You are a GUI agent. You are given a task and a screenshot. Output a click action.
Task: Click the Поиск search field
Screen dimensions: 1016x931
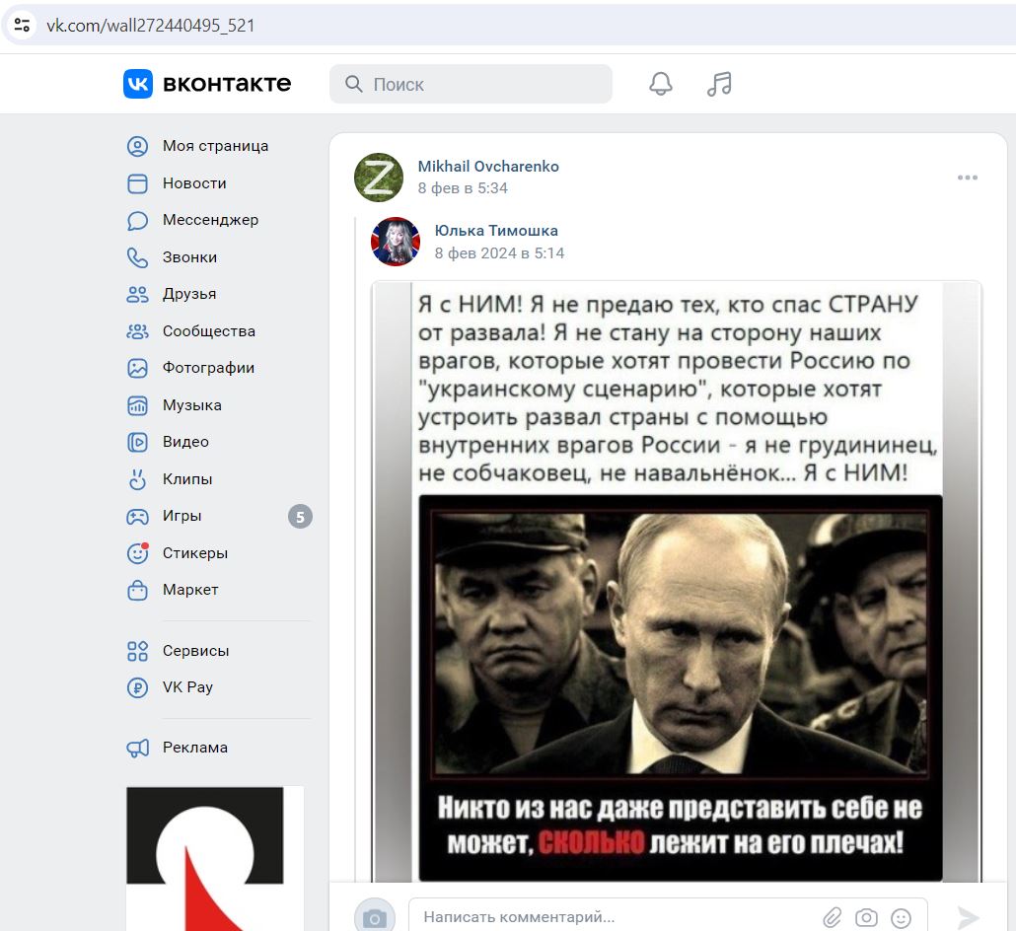tap(472, 84)
